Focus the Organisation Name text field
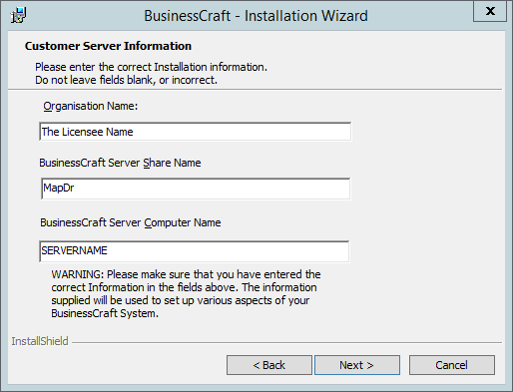The height and width of the screenshot is (392, 513). coord(195,132)
